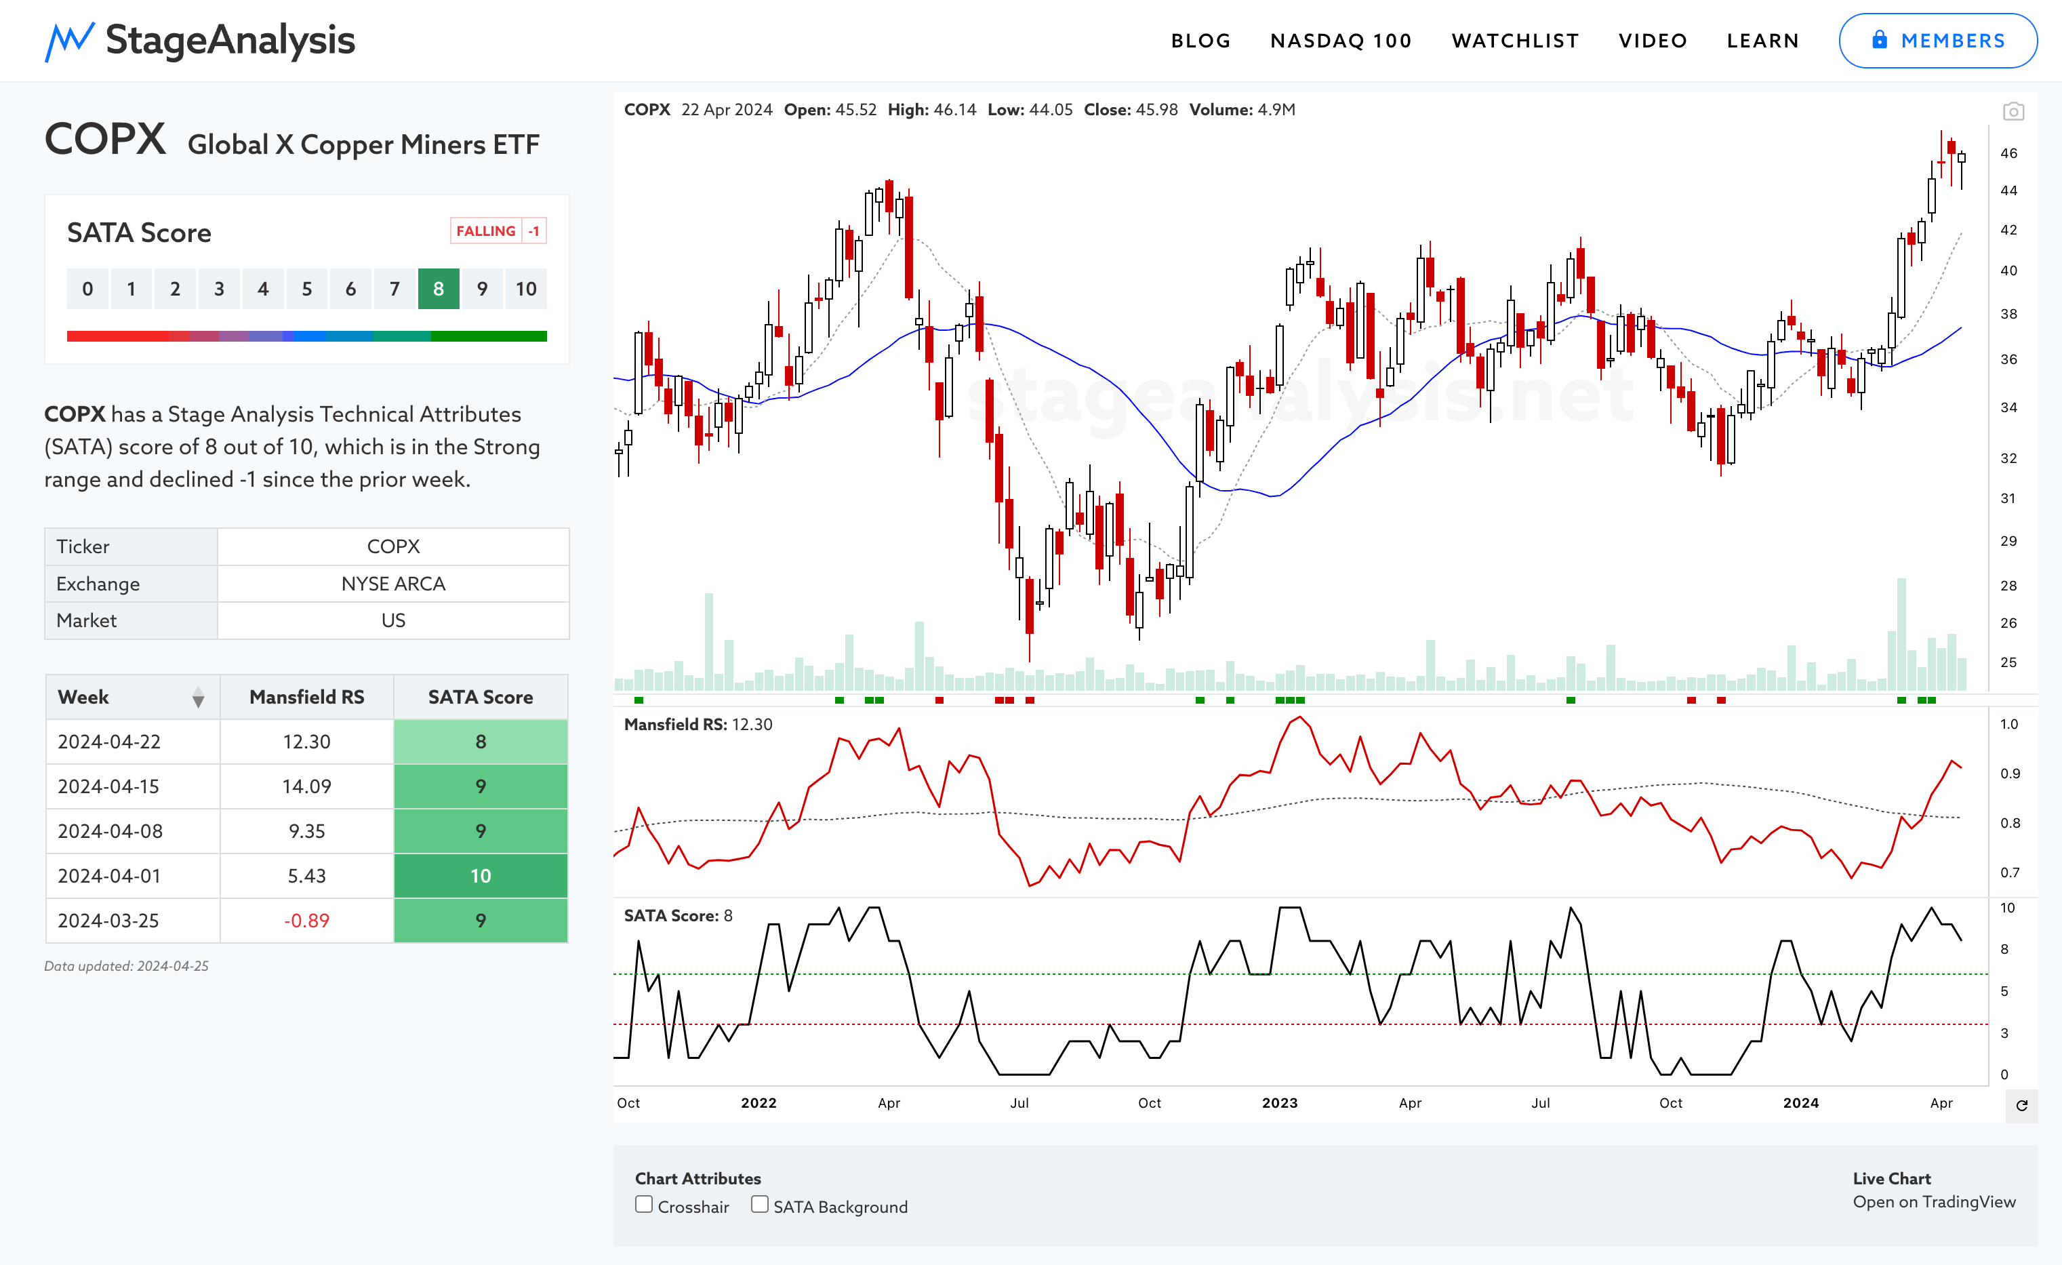Click Mansfield RS value 14.09
This screenshot has width=2062, height=1265.
pyautogui.click(x=306, y=787)
